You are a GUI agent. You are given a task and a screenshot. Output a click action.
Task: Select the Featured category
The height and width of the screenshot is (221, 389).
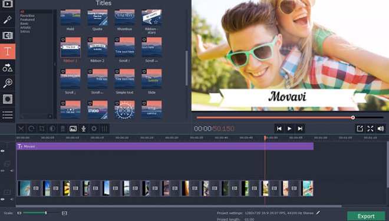click(27, 19)
